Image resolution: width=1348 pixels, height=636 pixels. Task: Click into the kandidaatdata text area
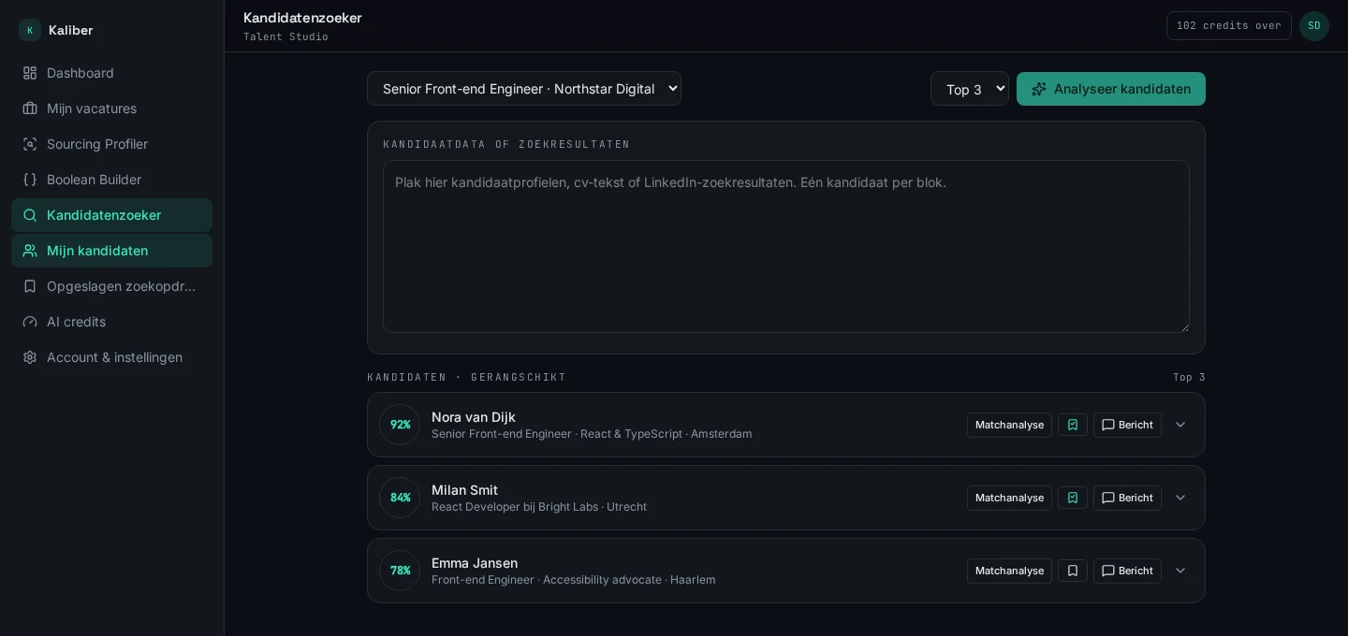pyautogui.click(x=786, y=246)
